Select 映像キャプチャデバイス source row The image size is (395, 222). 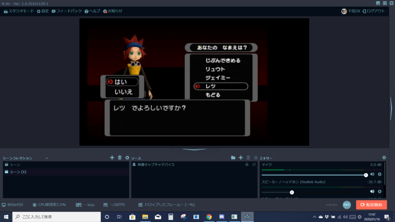pyautogui.click(x=194, y=165)
